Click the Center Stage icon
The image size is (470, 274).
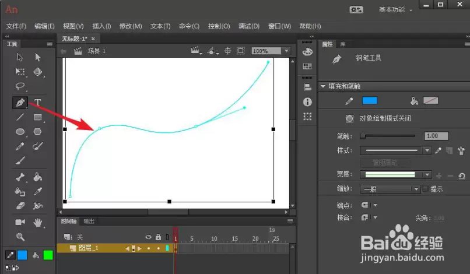(228, 51)
